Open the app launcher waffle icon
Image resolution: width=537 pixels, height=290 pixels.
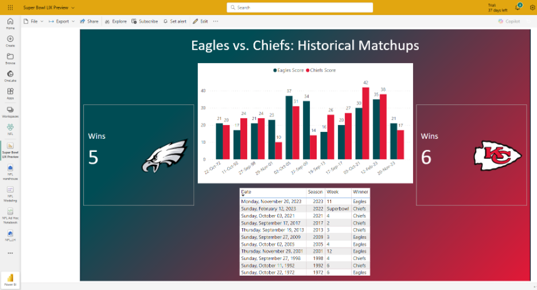pyautogui.click(x=10, y=7)
